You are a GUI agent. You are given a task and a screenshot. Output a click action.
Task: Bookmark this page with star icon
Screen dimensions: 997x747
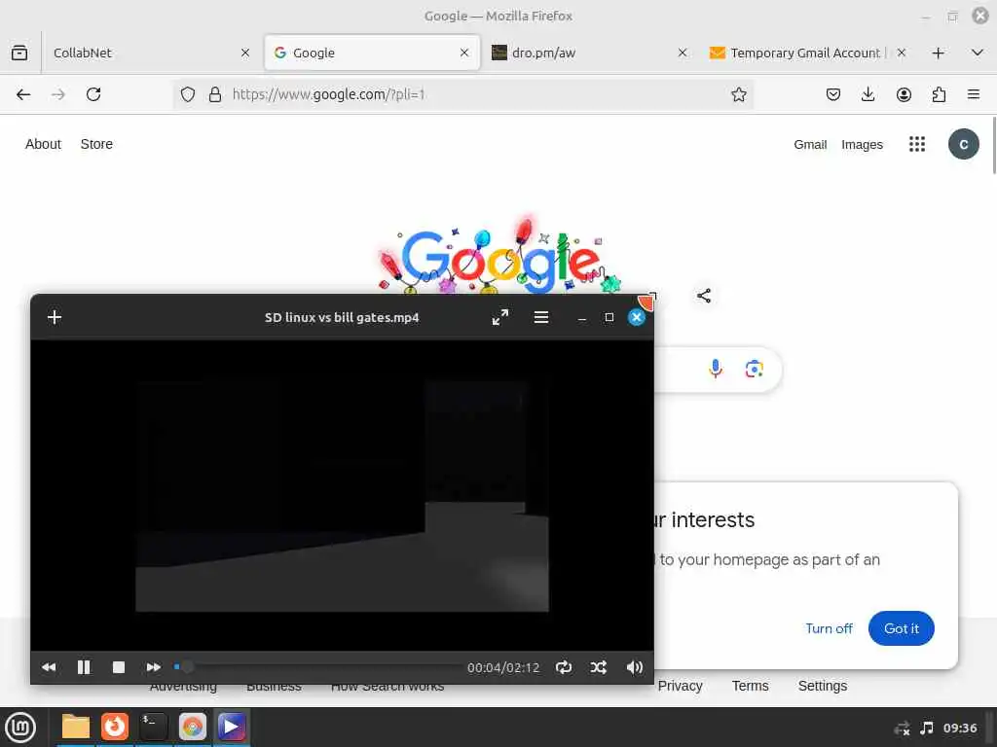coord(738,94)
